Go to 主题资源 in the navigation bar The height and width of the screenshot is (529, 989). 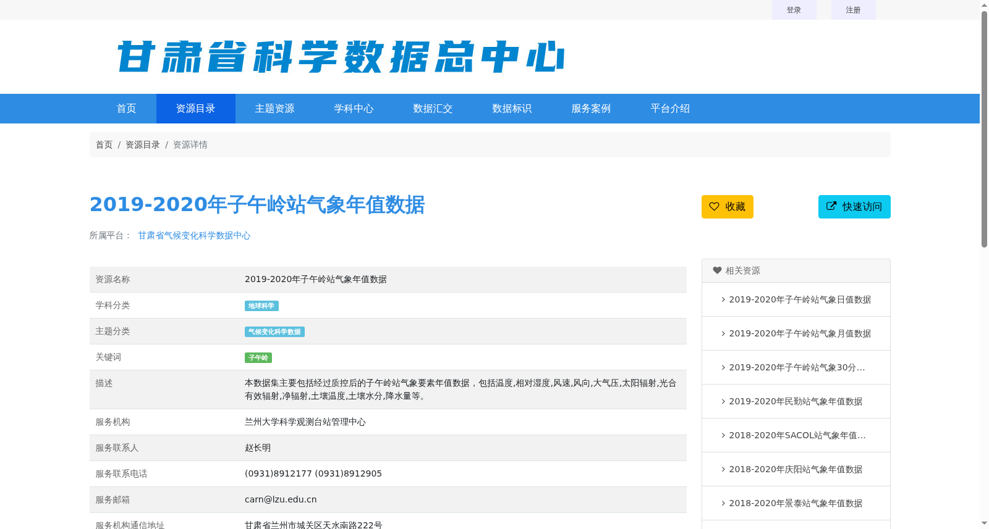(x=275, y=109)
